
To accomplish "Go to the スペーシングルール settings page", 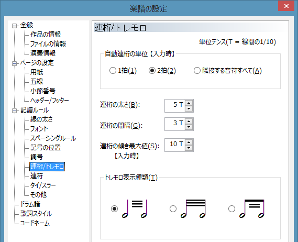I will [x=53, y=138].
